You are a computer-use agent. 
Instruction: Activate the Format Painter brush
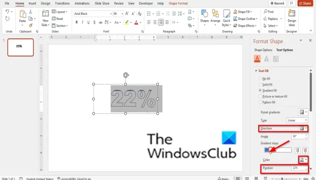[x=31, y=25]
